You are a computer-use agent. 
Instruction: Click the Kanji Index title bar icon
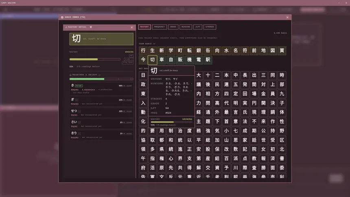point(62,17)
